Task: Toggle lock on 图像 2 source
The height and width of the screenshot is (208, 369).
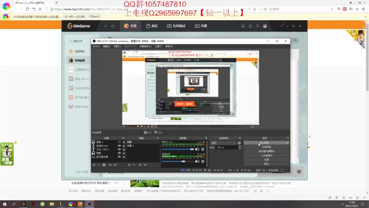Action: (124, 142)
